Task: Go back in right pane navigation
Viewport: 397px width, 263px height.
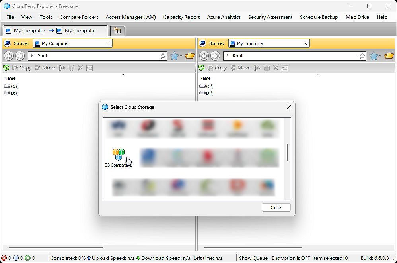Action: point(204,56)
